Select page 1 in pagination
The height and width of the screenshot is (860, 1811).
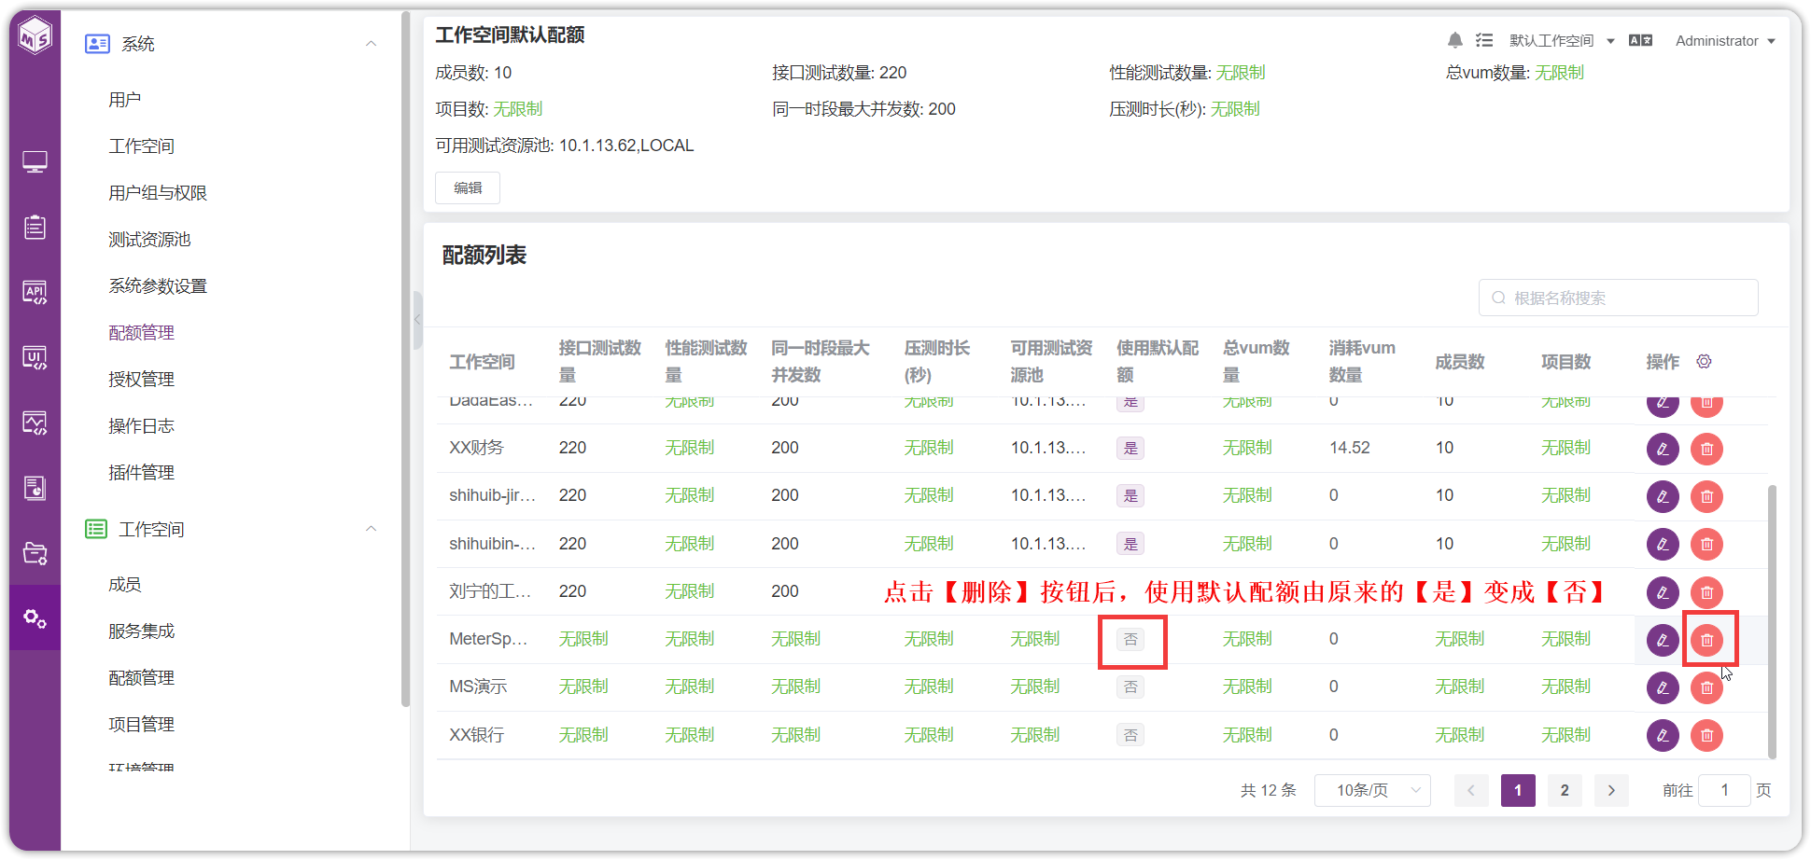point(1518,790)
